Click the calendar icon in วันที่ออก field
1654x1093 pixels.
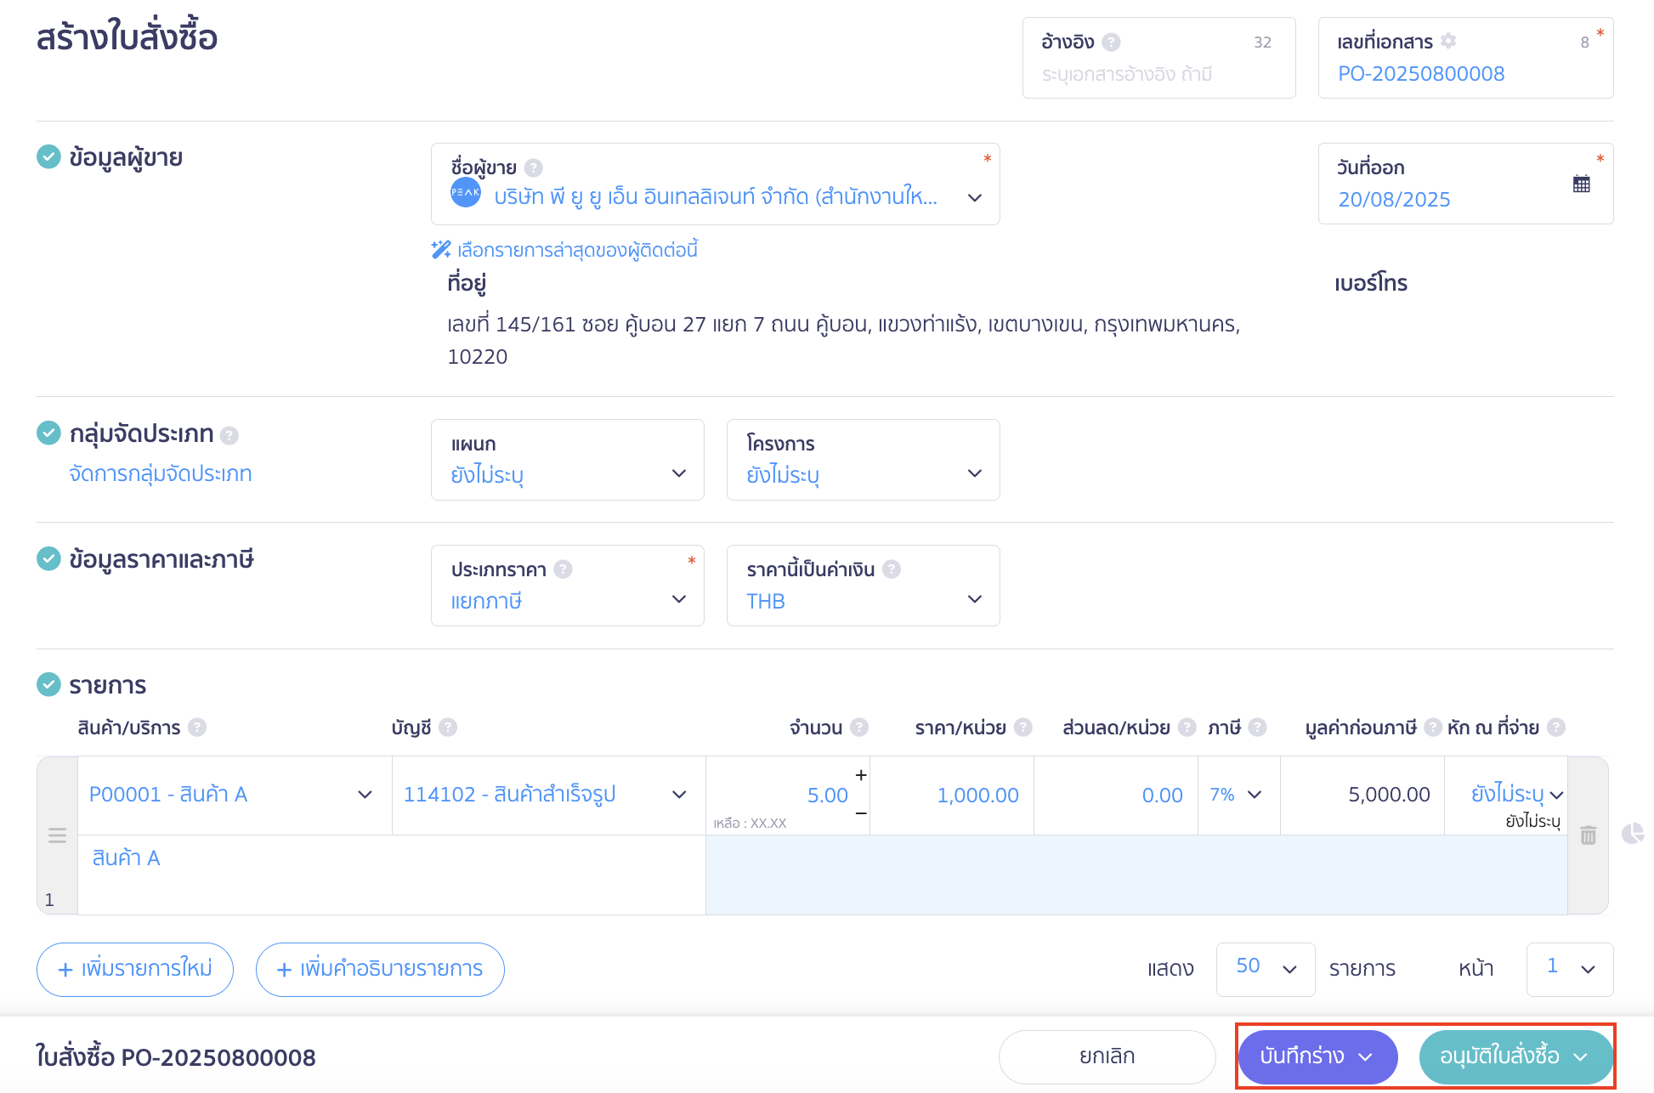click(x=1581, y=184)
